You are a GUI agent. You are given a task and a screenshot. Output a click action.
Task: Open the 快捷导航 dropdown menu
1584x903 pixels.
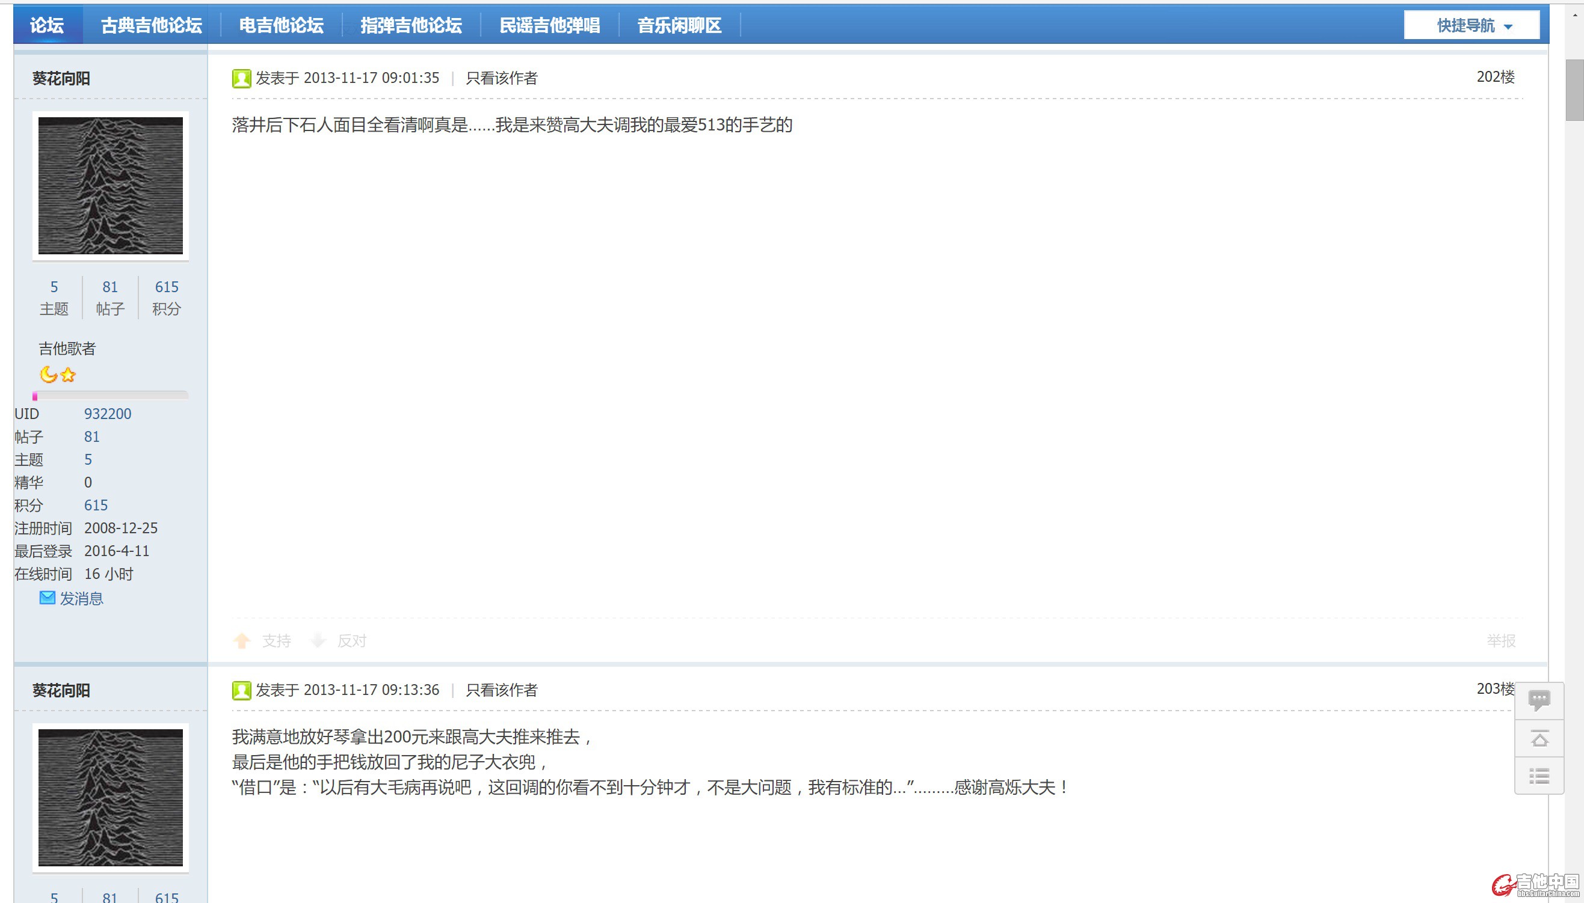coord(1471,25)
